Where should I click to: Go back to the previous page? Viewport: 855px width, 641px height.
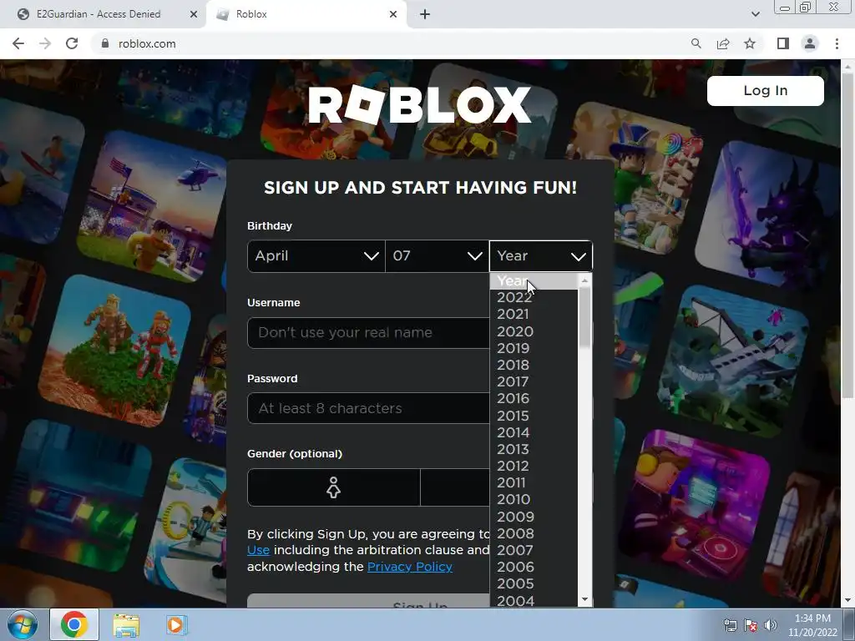click(x=18, y=43)
